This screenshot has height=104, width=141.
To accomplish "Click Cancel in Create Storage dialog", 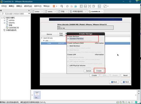I will click(x=89, y=71).
